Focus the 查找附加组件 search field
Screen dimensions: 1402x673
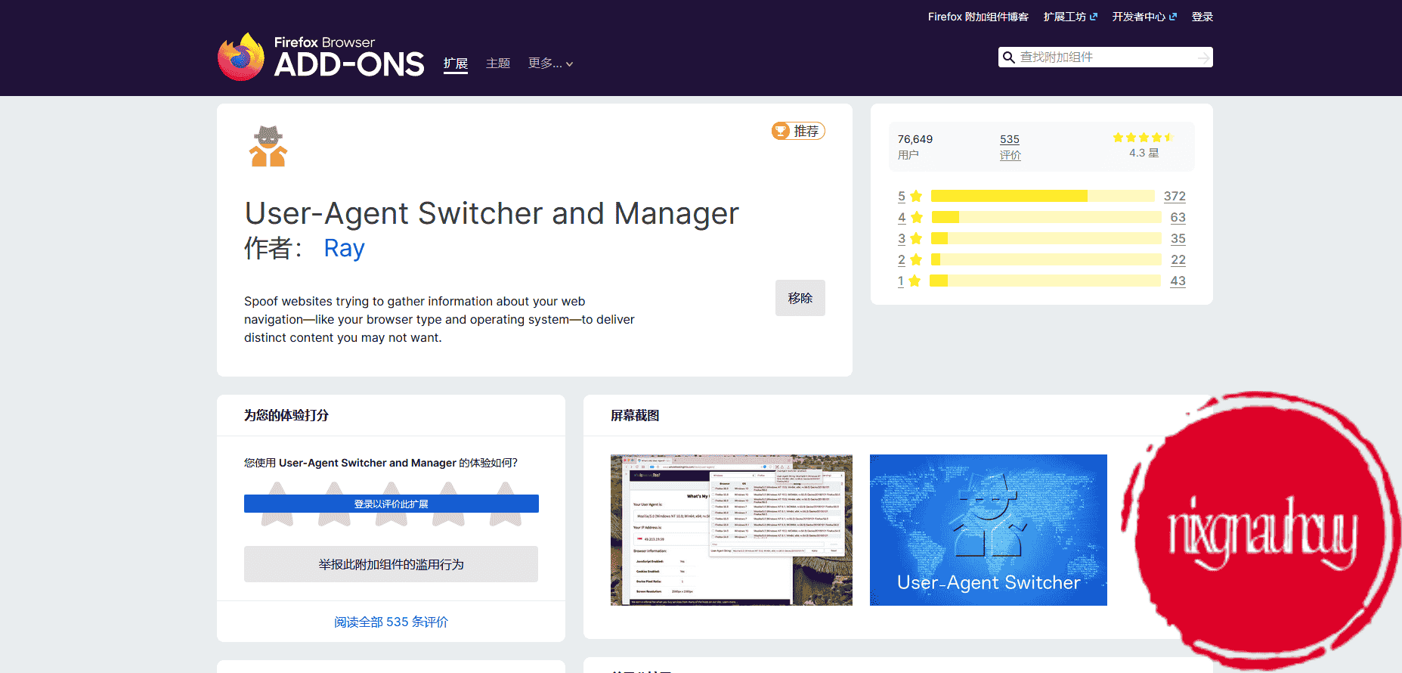(x=1103, y=57)
